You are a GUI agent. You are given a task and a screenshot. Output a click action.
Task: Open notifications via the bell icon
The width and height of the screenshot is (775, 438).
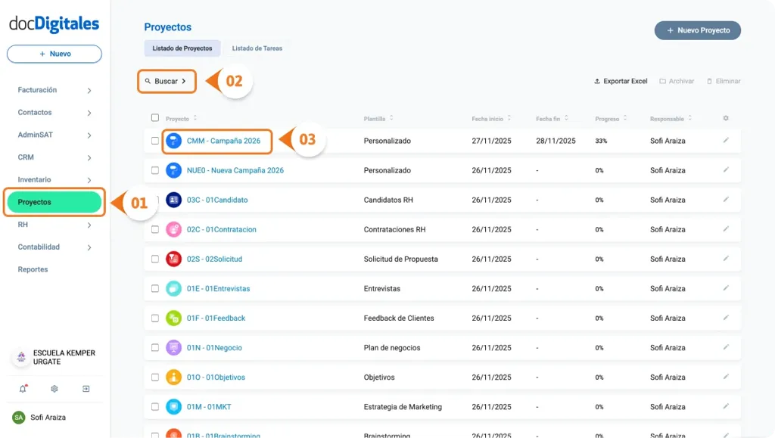[x=21, y=388]
